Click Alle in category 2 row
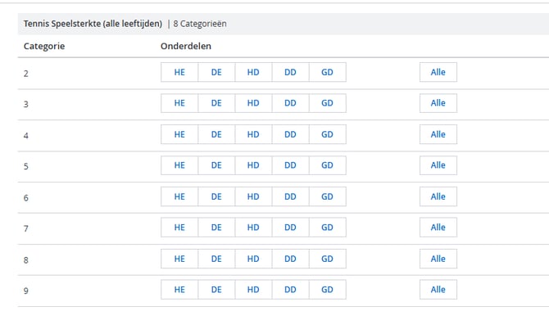This screenshot has width=549, height=311. click(x=438, y=72)
